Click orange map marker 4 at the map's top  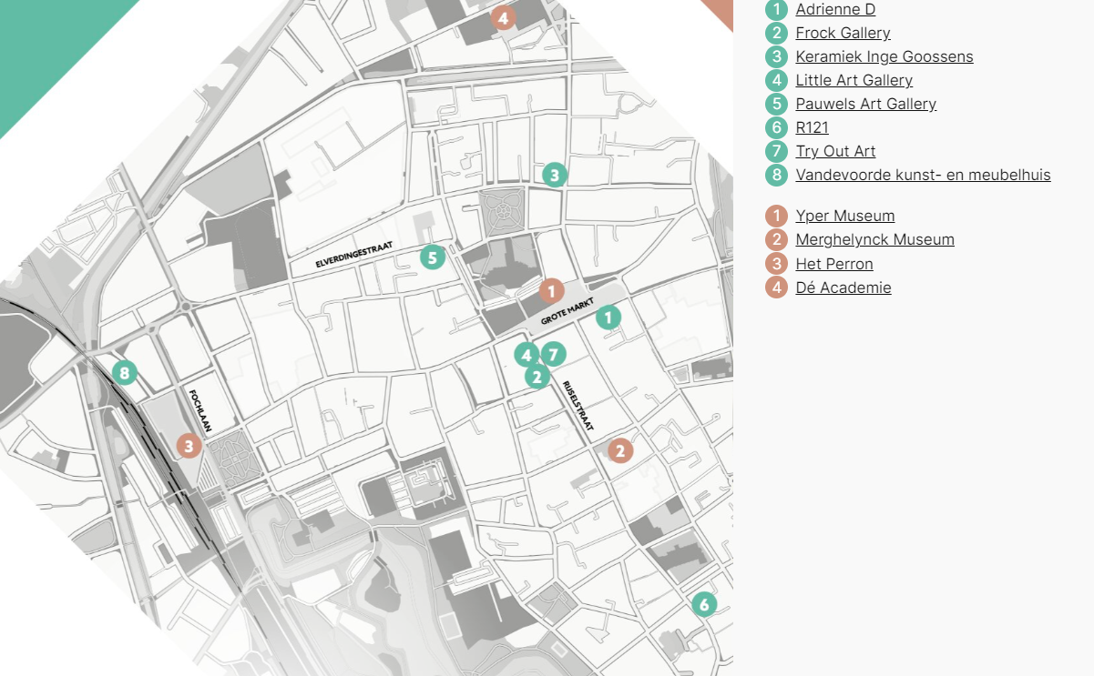pyautogui.click(x=503, y=17)
